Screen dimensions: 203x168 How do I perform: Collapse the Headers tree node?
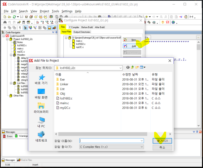point(11,55)
